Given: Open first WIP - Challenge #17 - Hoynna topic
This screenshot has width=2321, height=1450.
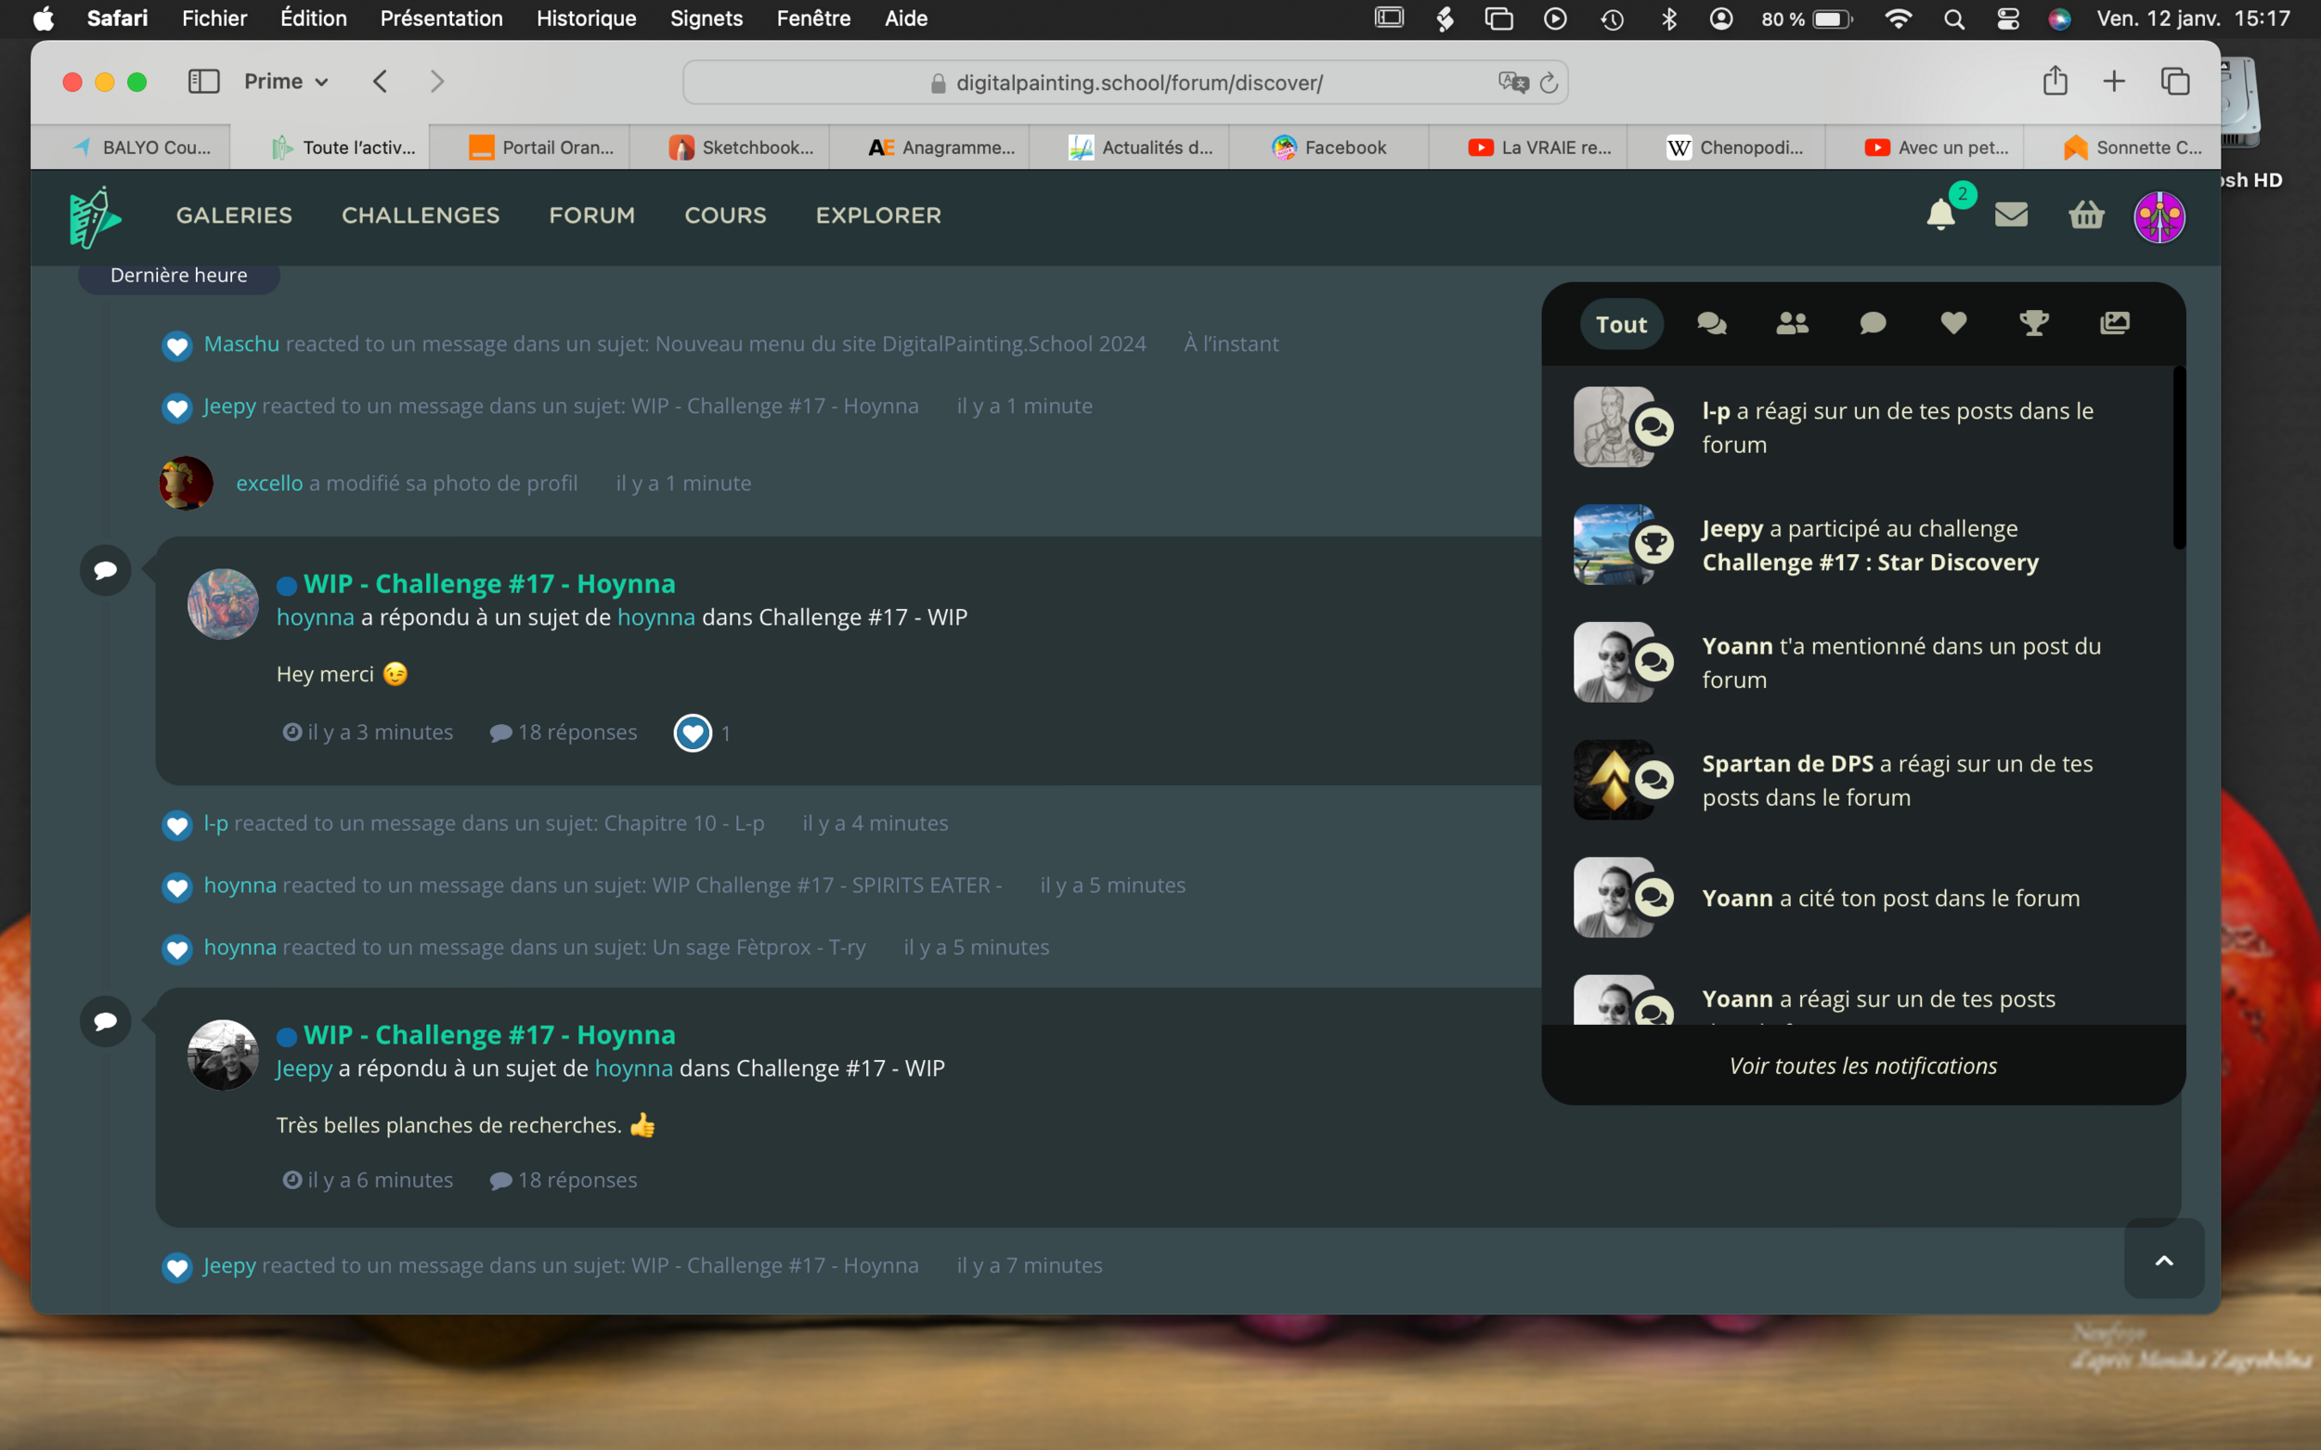Looking at the screenshot, I should click(x=489, y=583).
